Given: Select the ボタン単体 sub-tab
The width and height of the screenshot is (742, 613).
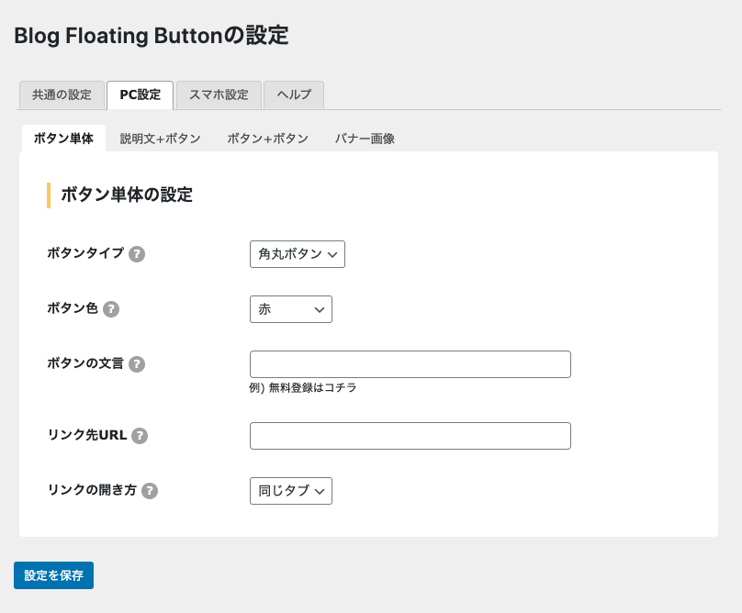Looking at the screenshot, I should click(63, 139).
